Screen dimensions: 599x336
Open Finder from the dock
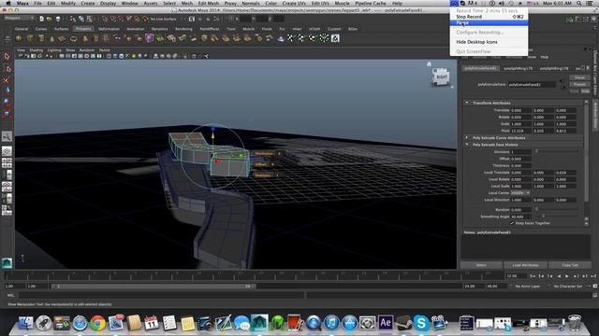[x=26, y=323]
